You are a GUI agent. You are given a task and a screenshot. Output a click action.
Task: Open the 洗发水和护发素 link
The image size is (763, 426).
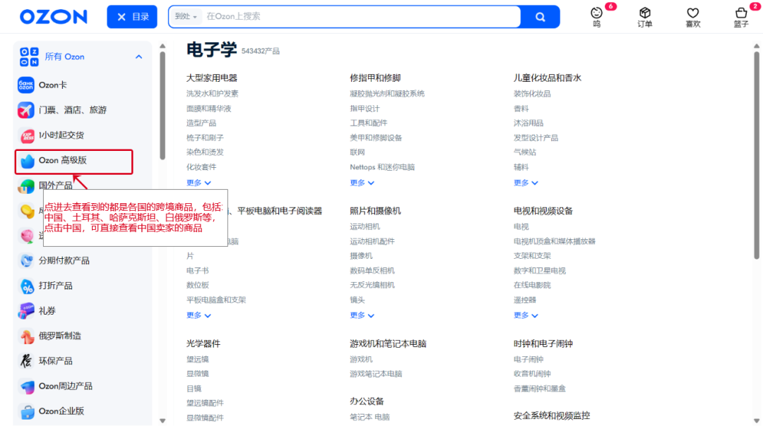(x=212, y=94)
